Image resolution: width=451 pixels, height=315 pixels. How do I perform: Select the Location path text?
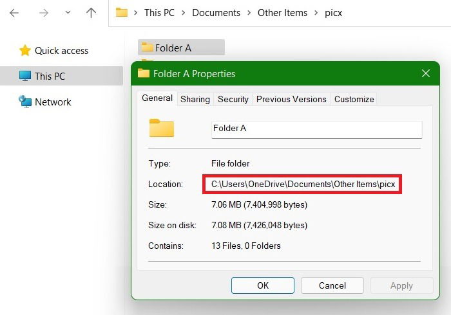click(303, 184)
